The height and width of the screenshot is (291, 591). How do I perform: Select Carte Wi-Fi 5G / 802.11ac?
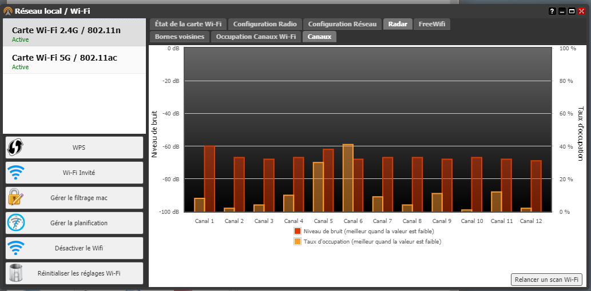pos(74,60)
